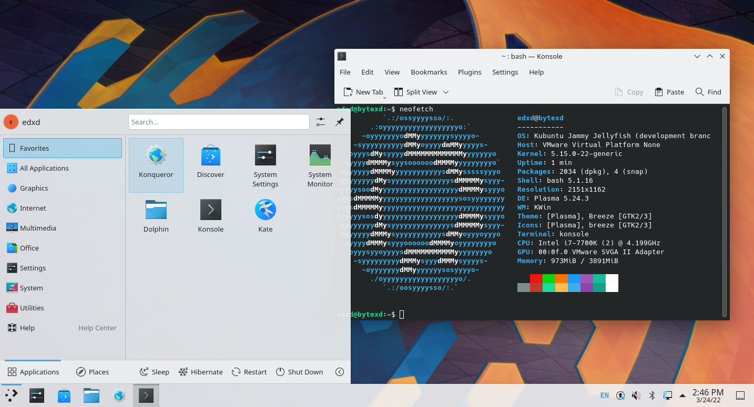Open the Edit menu in Konsole
The image size is (754, 407).
(368, 72)
